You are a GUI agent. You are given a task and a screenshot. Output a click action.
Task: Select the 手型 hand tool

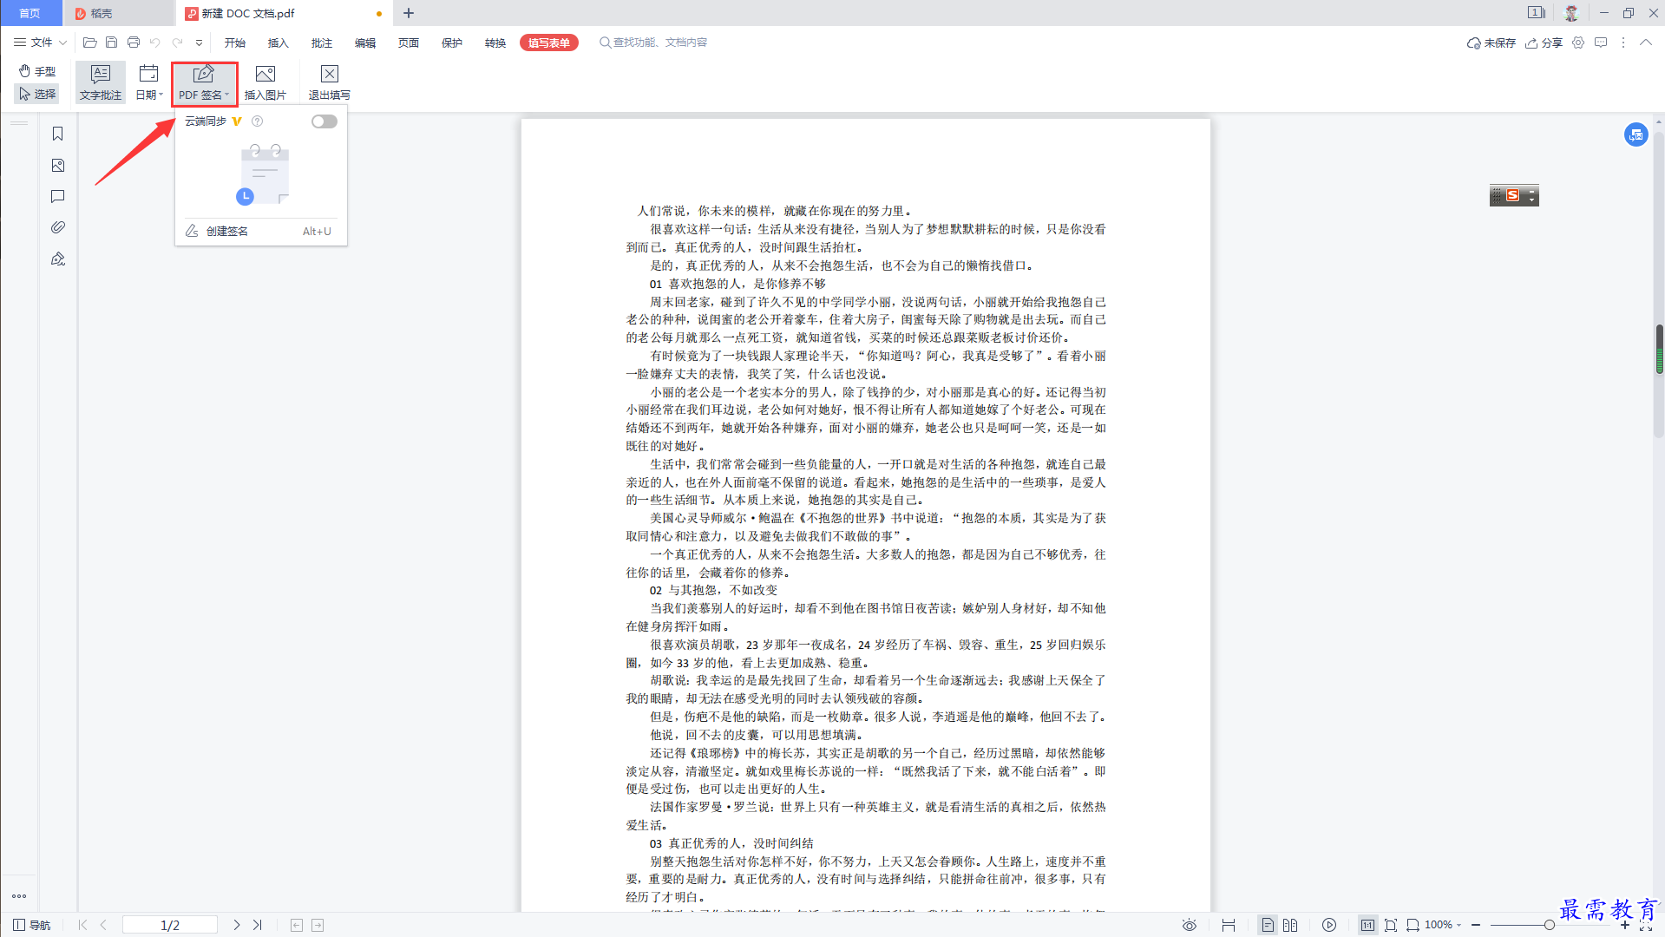37,71
